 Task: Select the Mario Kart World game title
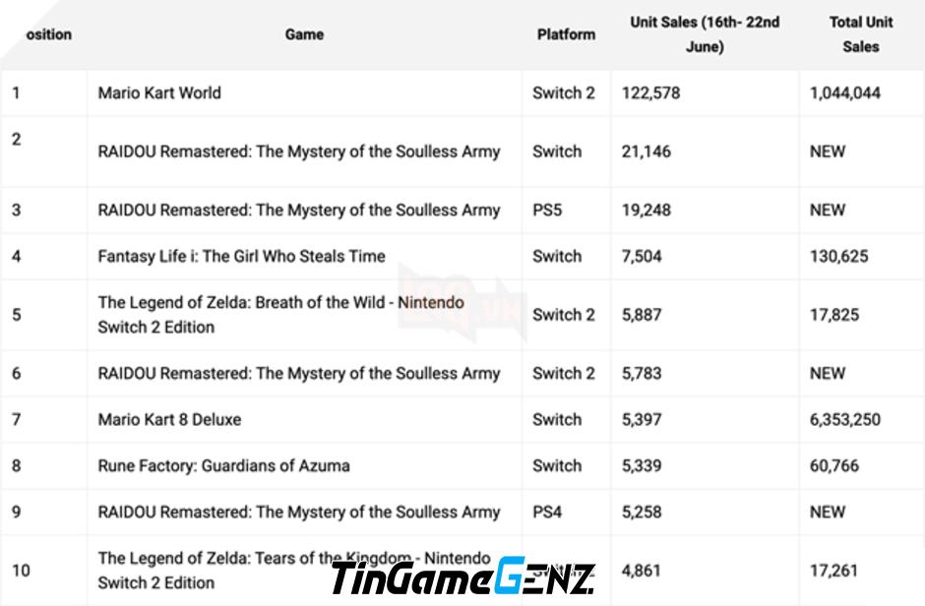[x=159, y=93]
